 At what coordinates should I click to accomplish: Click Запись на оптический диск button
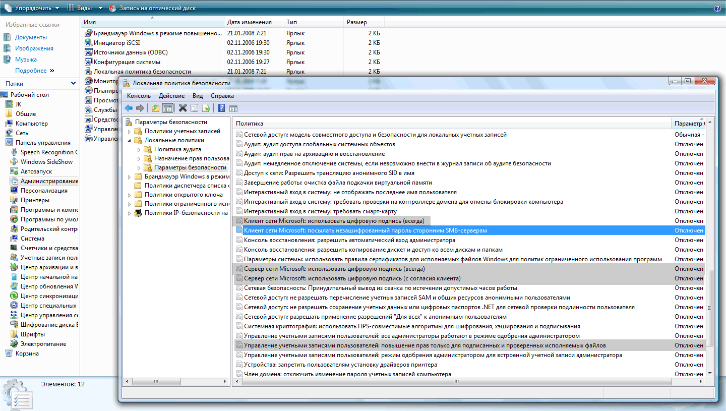click(x=152, y=8)
